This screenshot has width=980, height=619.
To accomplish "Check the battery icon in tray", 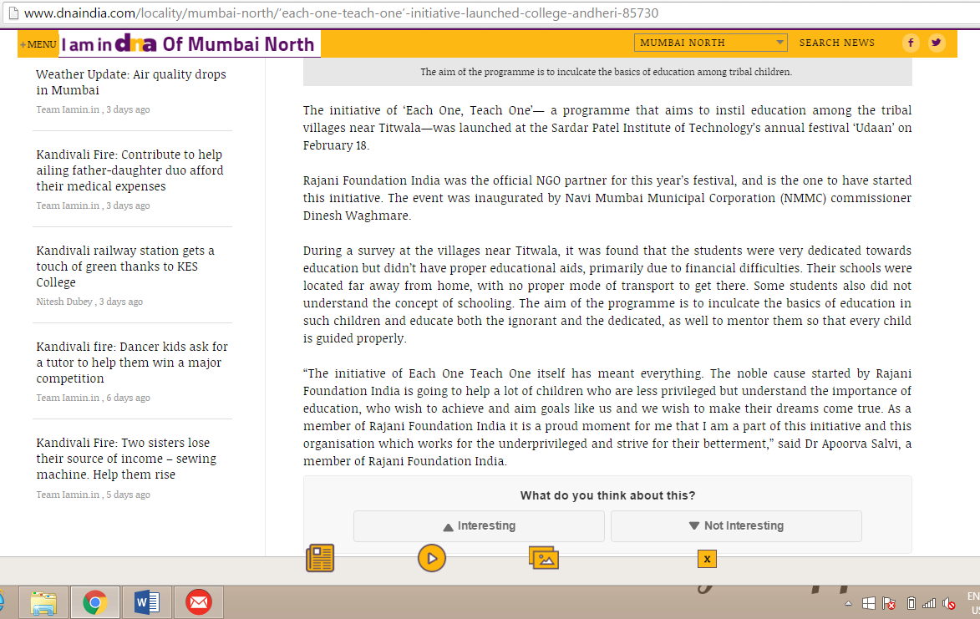I will 911,603.
